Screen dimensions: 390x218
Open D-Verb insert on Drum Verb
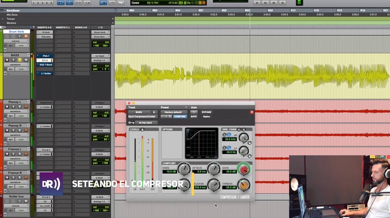pyautogui.click(x=45, y=32)
